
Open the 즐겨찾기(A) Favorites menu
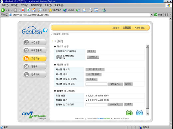click(x=36, y=5)
